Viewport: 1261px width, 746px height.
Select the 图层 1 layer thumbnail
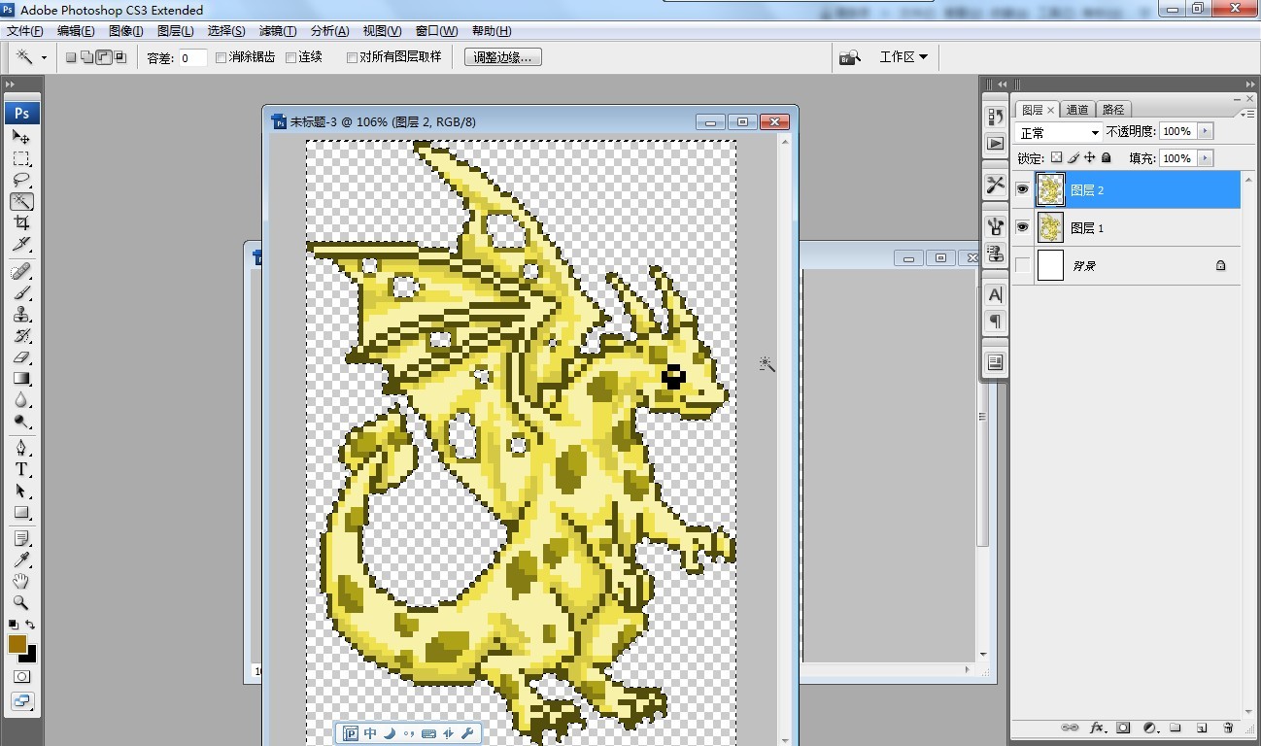pyautogui.click(x=1050, y=227)
